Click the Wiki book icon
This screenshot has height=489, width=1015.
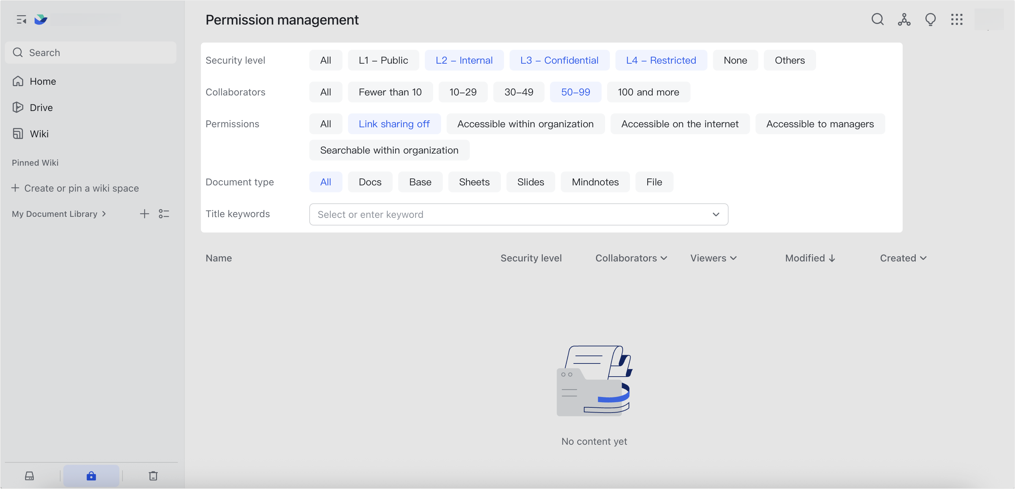18,133
